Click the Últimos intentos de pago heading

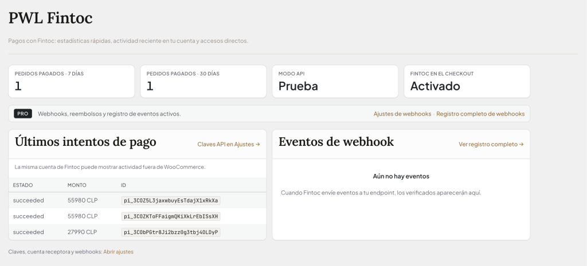85,142
